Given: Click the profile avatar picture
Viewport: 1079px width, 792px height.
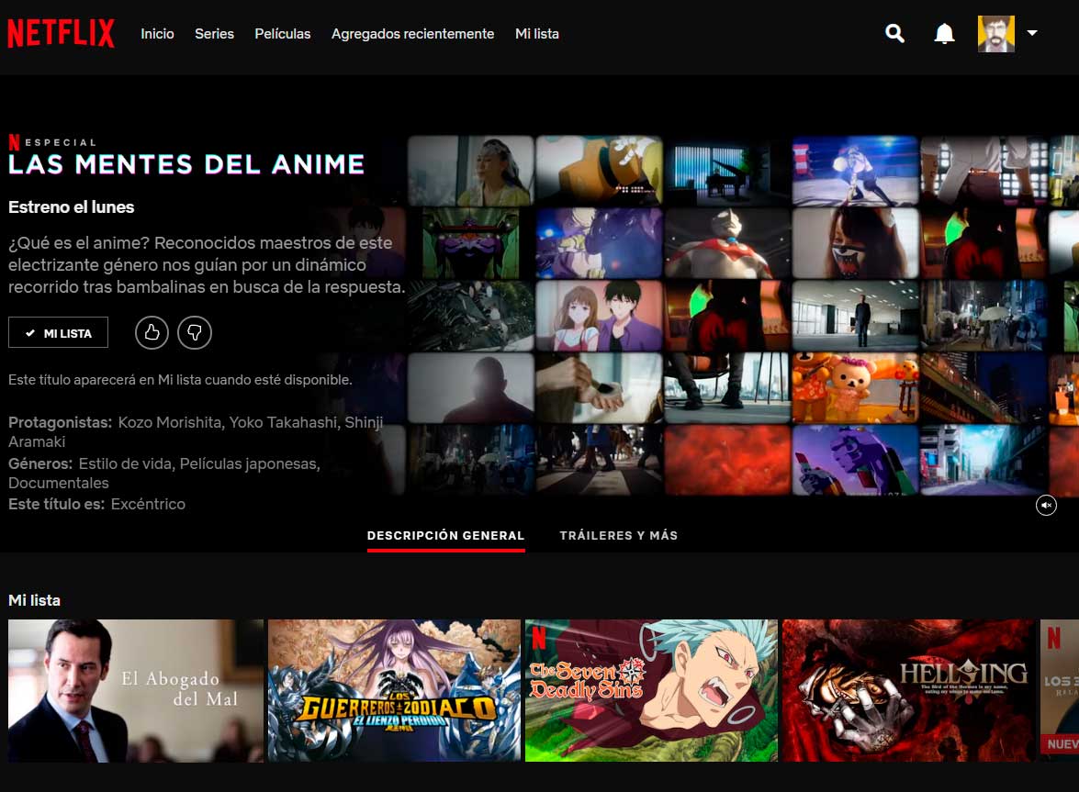Looking at the screenshot, I should click(x=995, y=34).
